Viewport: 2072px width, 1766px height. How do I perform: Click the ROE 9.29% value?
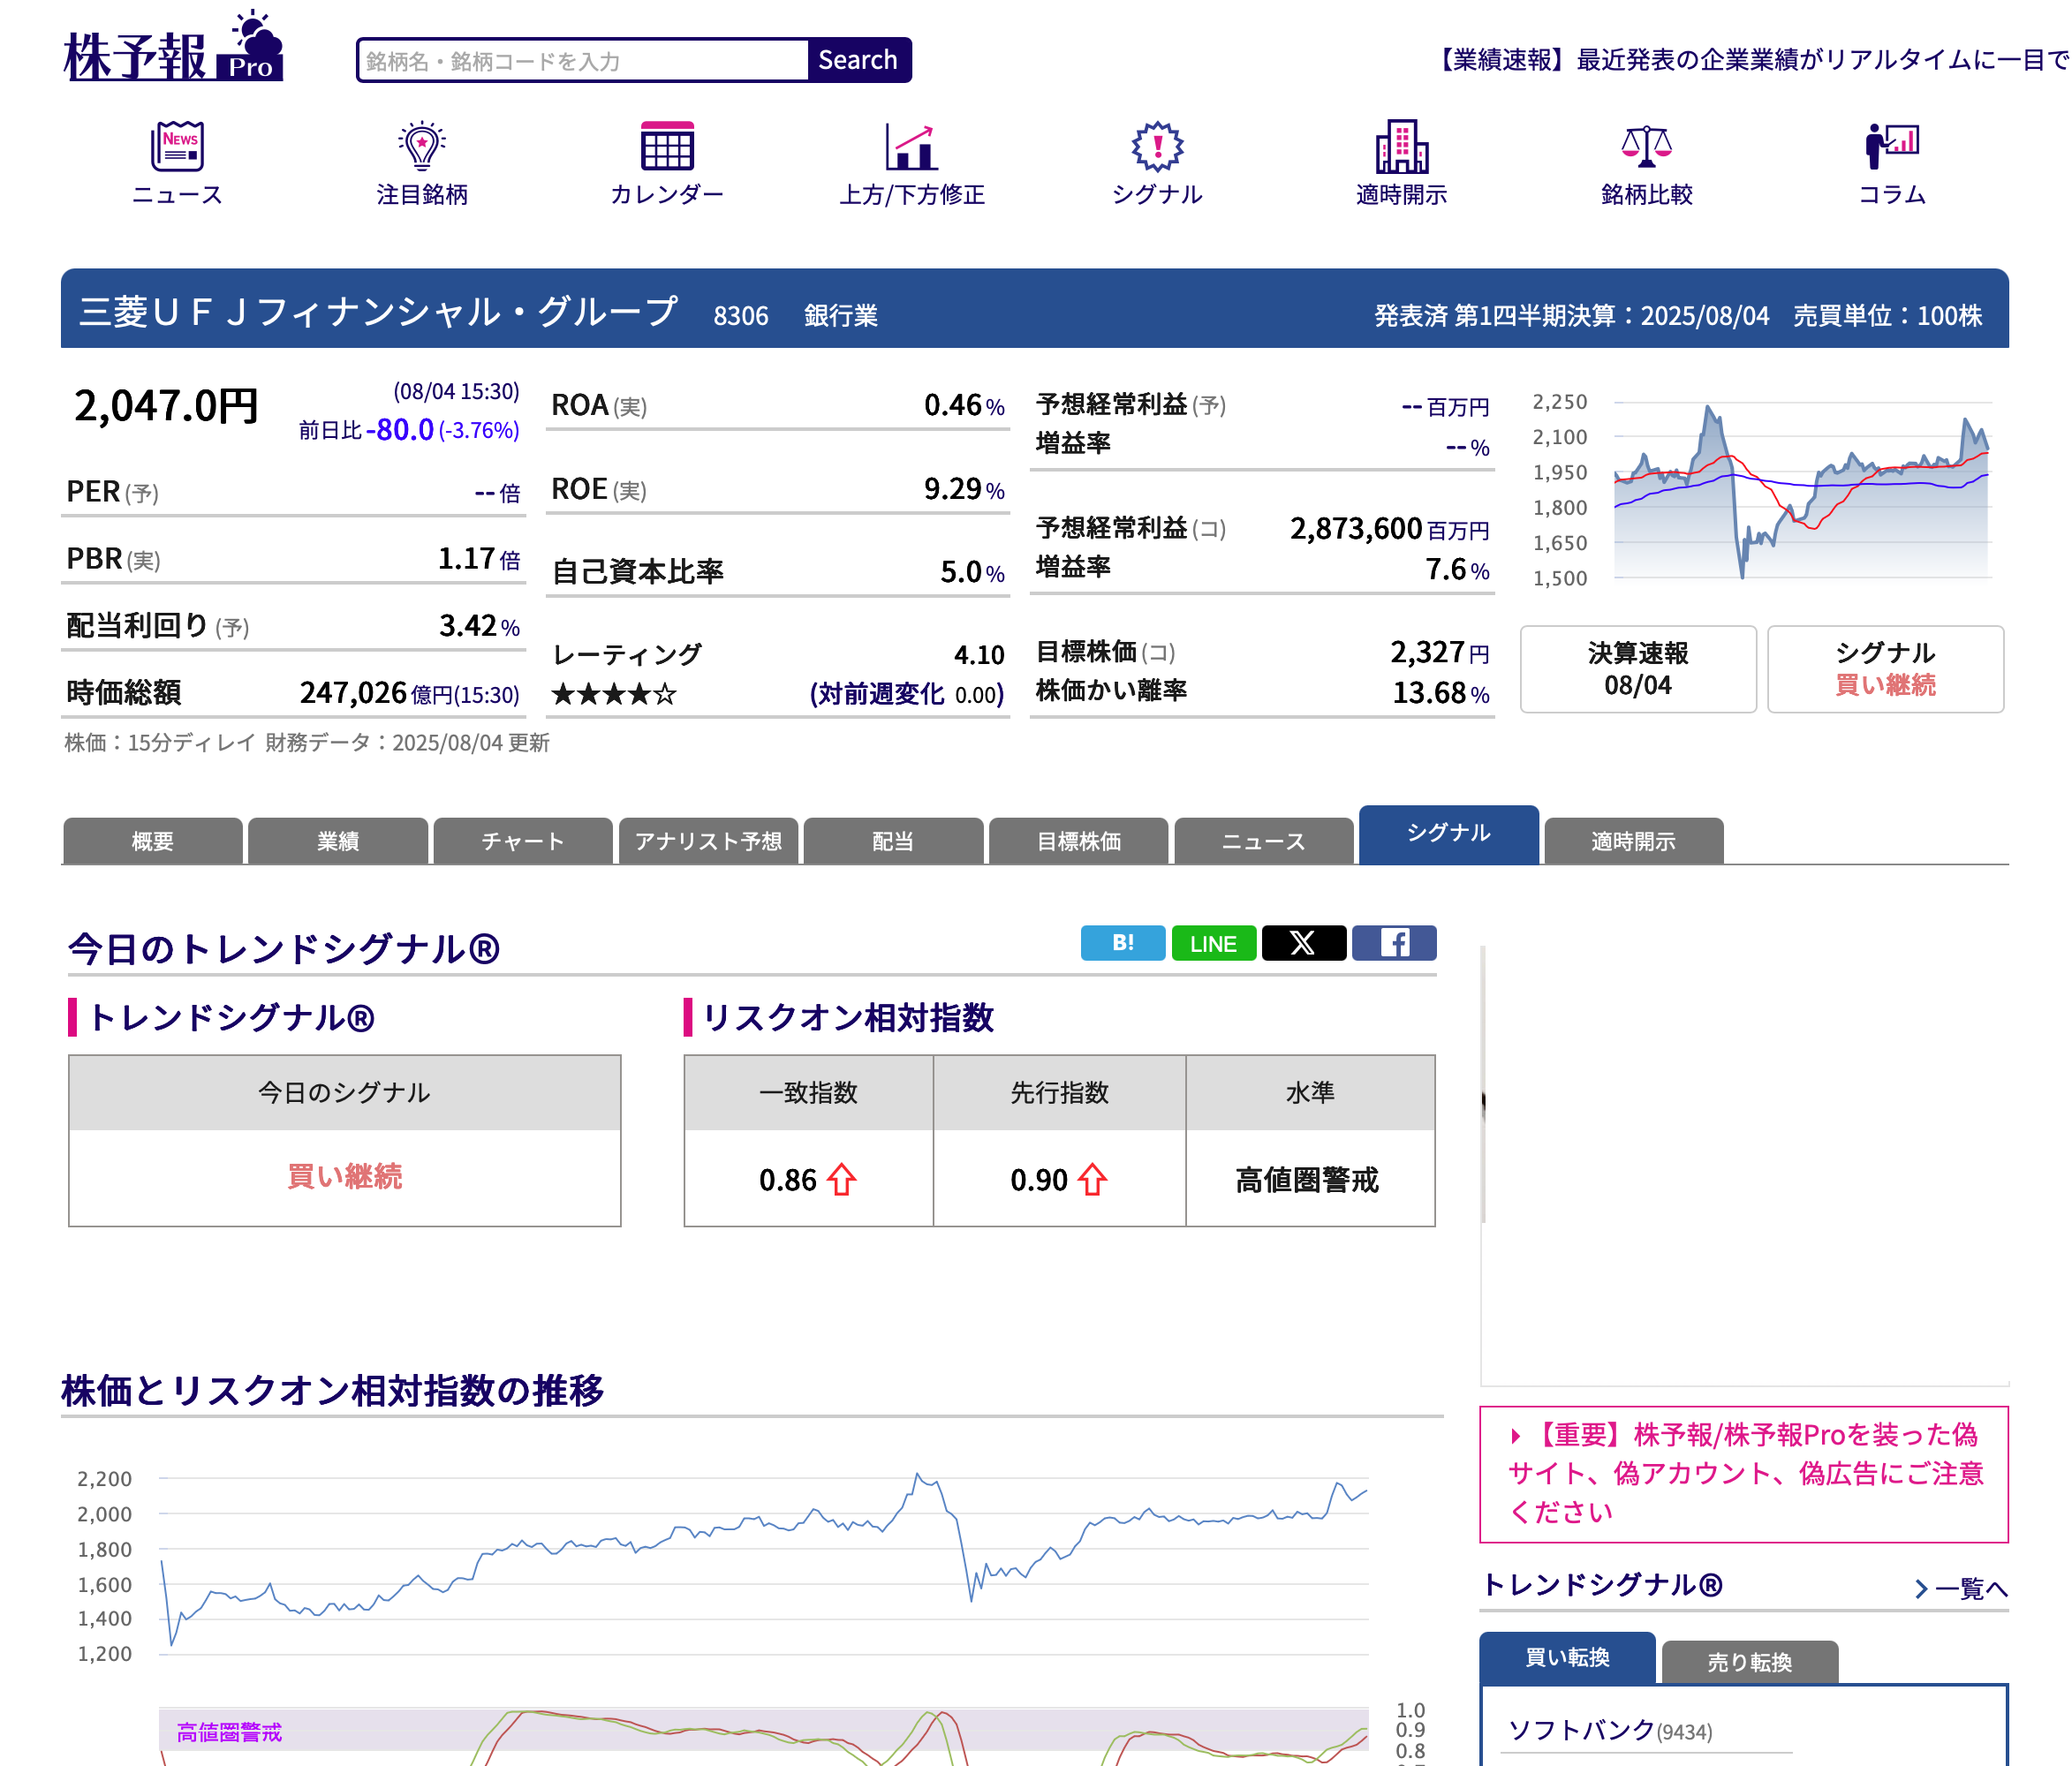[x=964, y=489]
